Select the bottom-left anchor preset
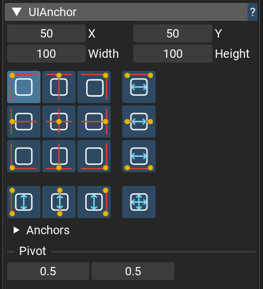Screen dimensions: 263x289 coord(24,156)
